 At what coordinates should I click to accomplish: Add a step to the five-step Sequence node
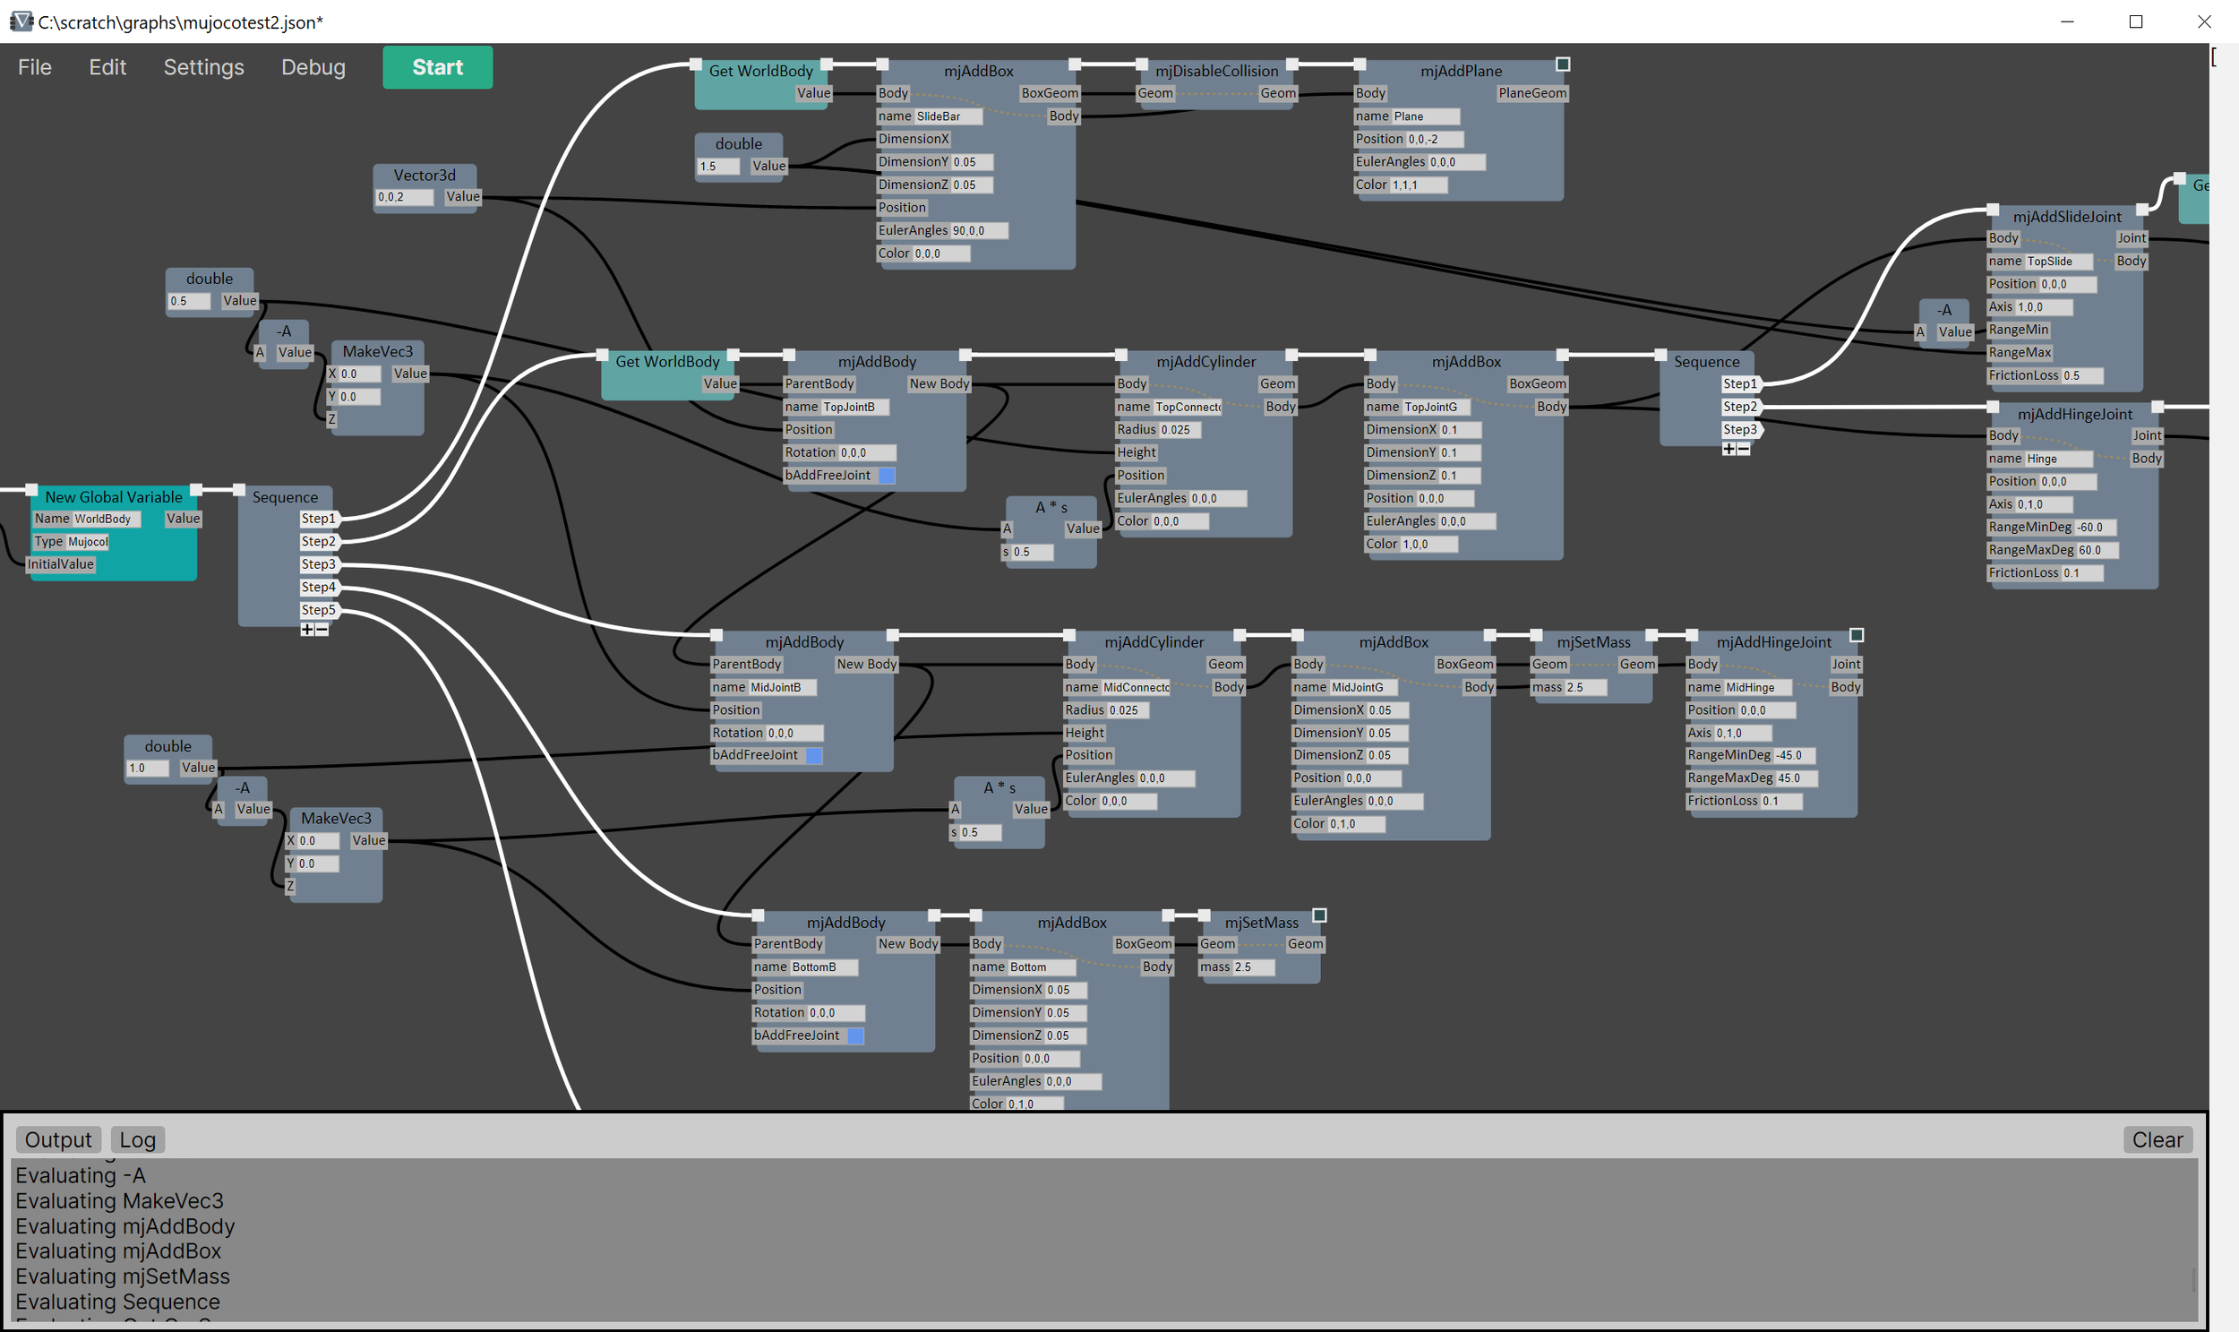(x=307, y=630)
